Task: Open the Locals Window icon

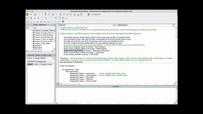Action: click(56, 18)
